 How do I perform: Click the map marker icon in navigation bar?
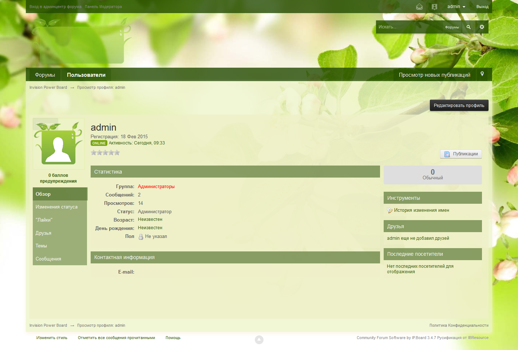click(482, 74)
